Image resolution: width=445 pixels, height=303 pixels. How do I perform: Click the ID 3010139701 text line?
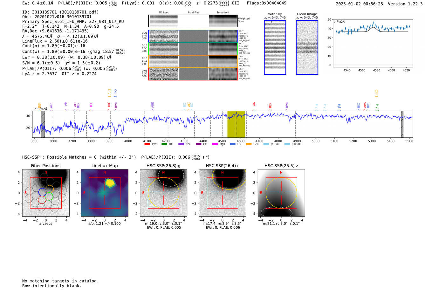point(60,12)
